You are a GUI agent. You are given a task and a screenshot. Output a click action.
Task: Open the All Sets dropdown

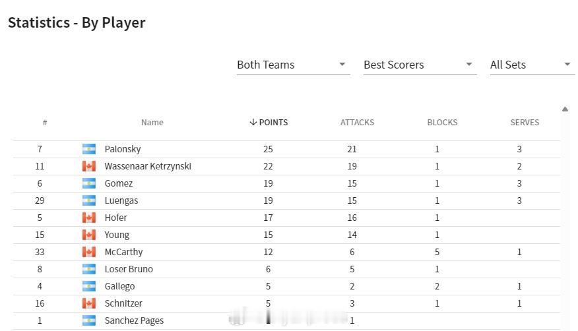pos(532,65)
